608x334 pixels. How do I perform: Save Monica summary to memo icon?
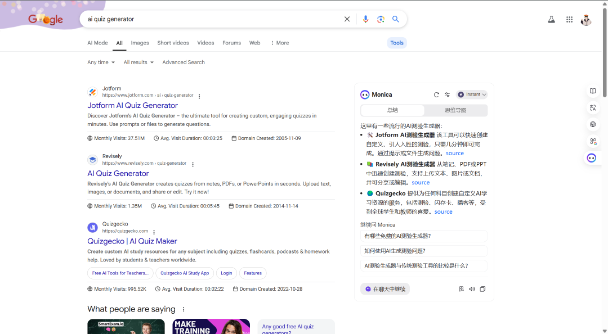point(461,289)
